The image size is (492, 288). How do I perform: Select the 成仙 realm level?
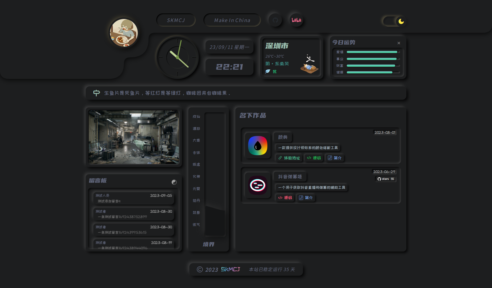click(196, 116)
